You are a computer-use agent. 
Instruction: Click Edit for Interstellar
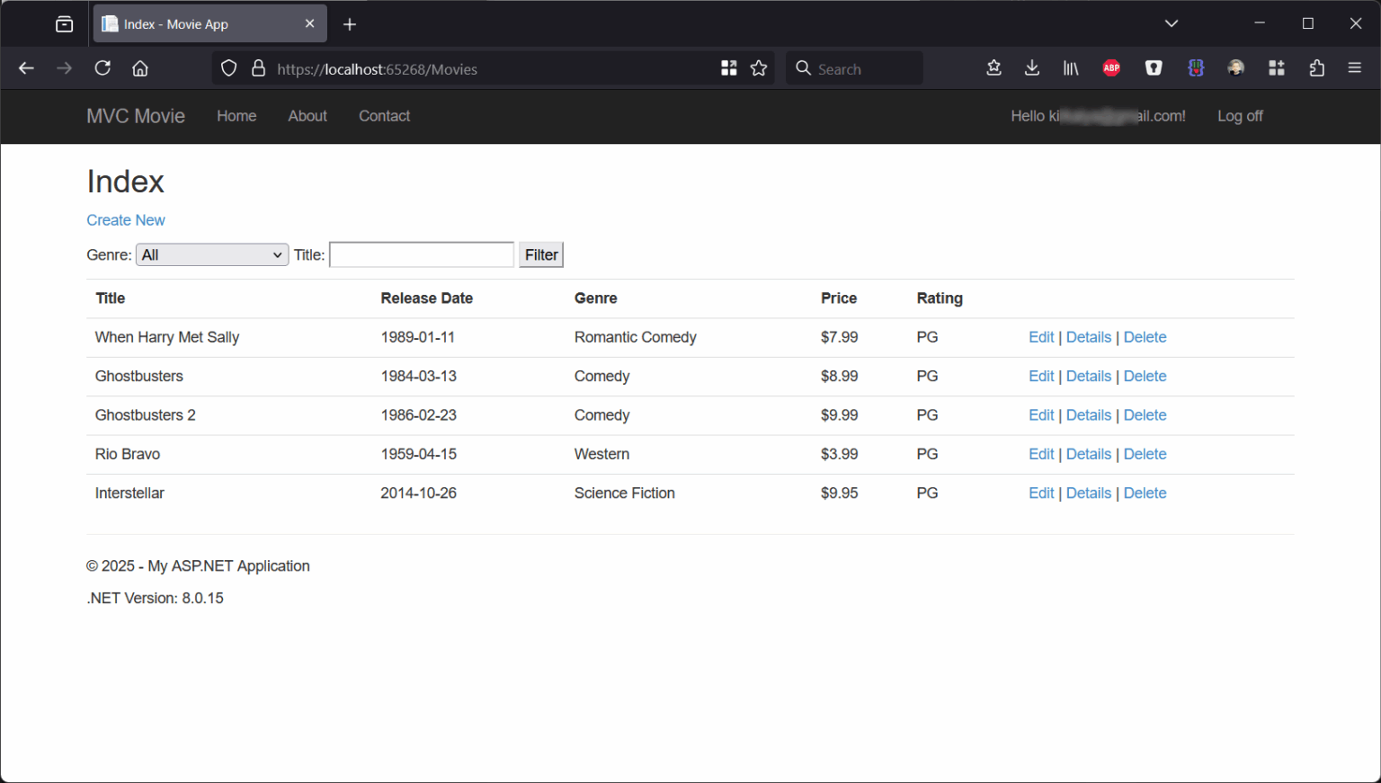pos(1041,493)
